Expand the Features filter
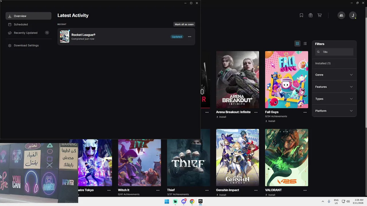 pos(334,87)
